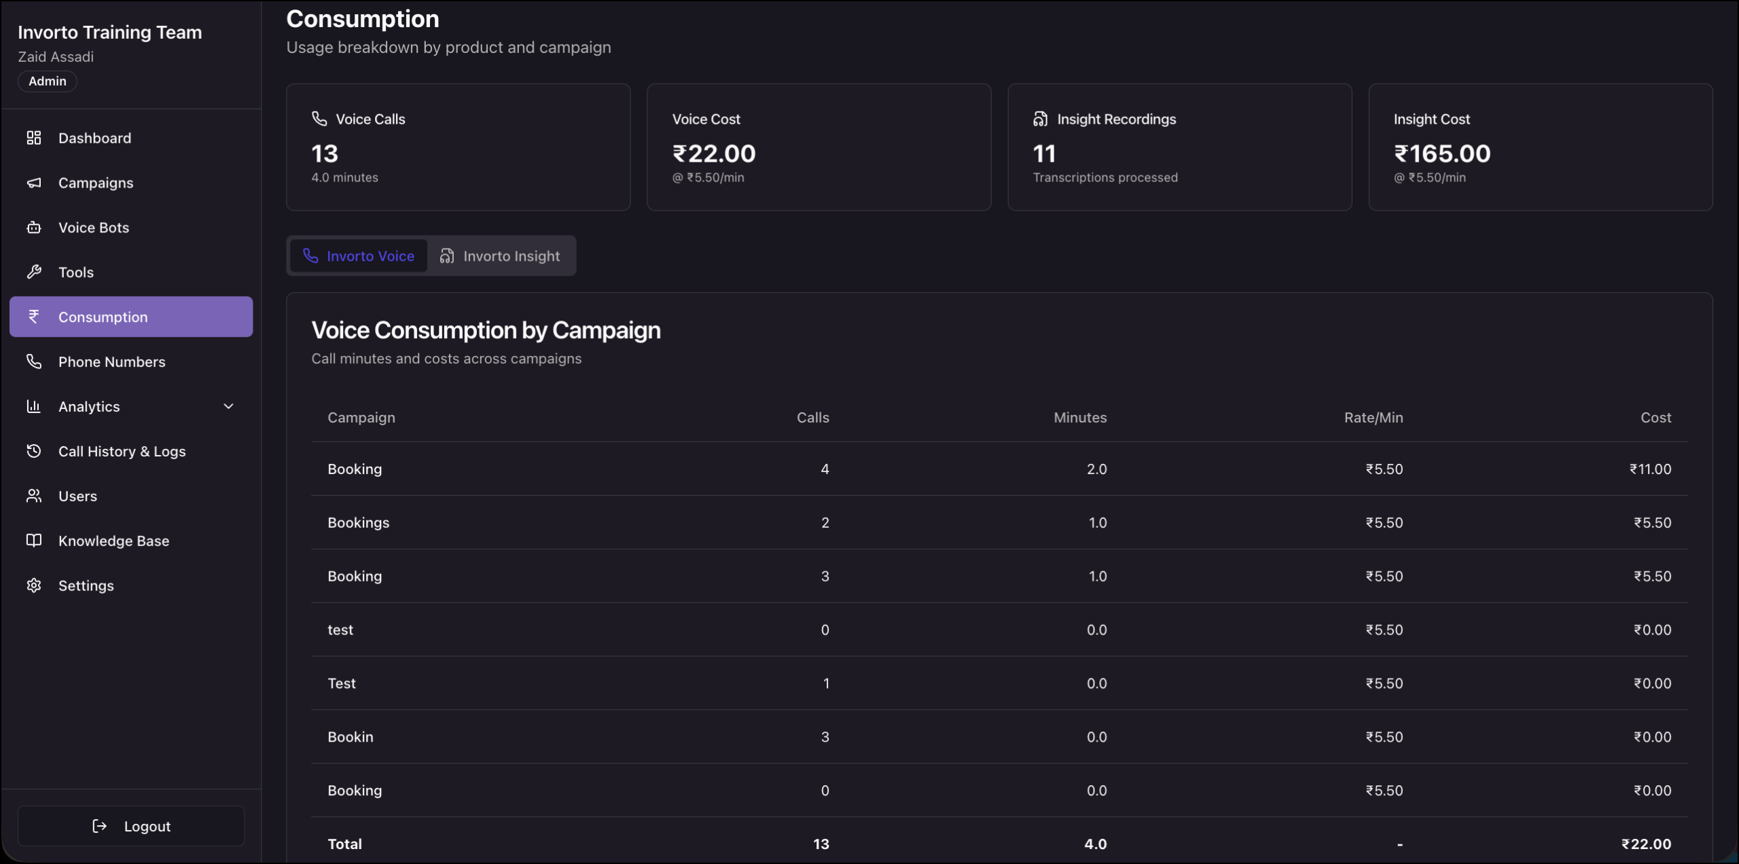Screen dimensions: 1739x864
Task: Select the Voice Cost ₹22.00 card
Action: pyautogui.click(x=819, y=147)
